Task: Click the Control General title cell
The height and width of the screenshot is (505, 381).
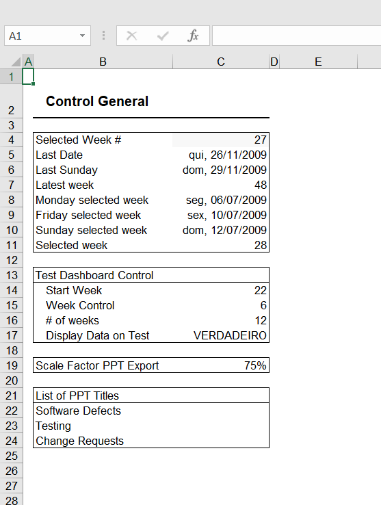Action: pyautogui.click(x=97, y=101)
